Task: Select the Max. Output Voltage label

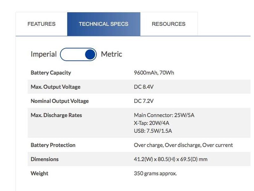Action: tap(55, 87)
